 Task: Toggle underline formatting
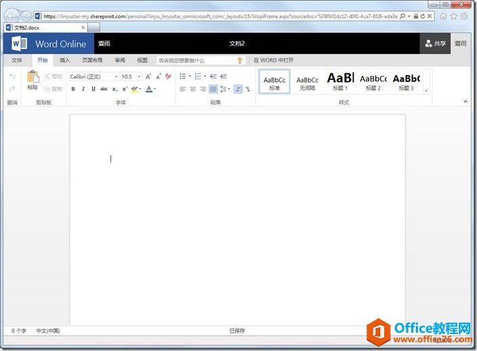point(94,89)
